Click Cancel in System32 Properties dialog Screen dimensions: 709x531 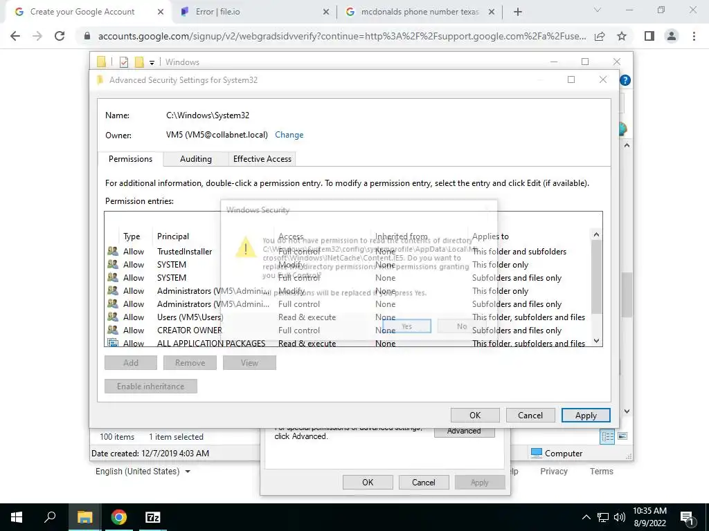(x=423, y=482)
